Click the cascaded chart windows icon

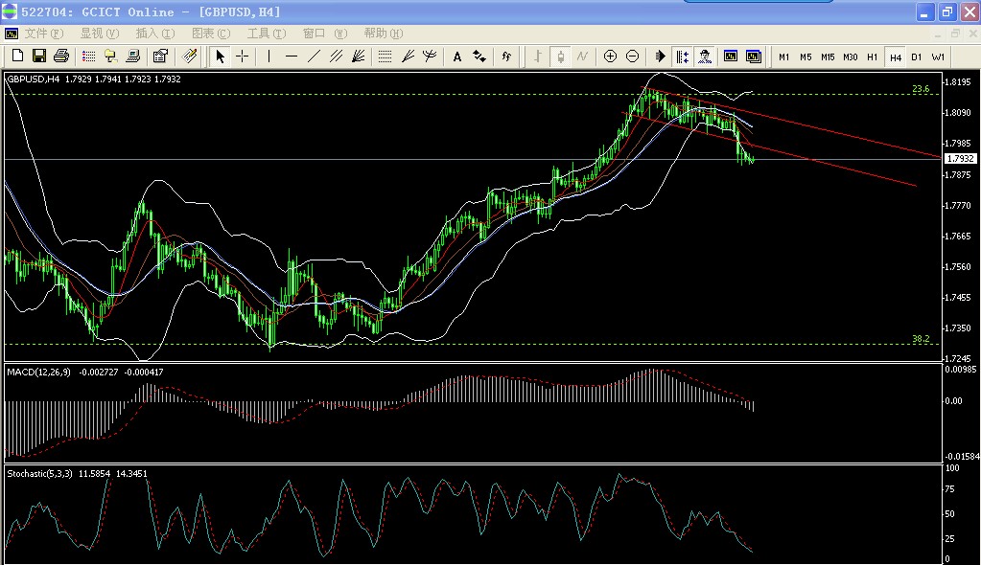point(754,56)
